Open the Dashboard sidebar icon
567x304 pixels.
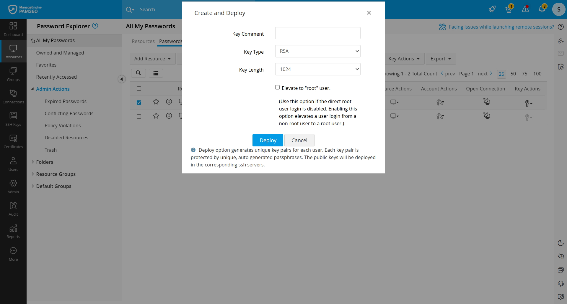point(13,29)
